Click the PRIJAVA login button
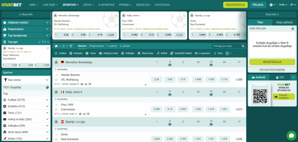This screenshot has height=142, width=298. (258, 5)
